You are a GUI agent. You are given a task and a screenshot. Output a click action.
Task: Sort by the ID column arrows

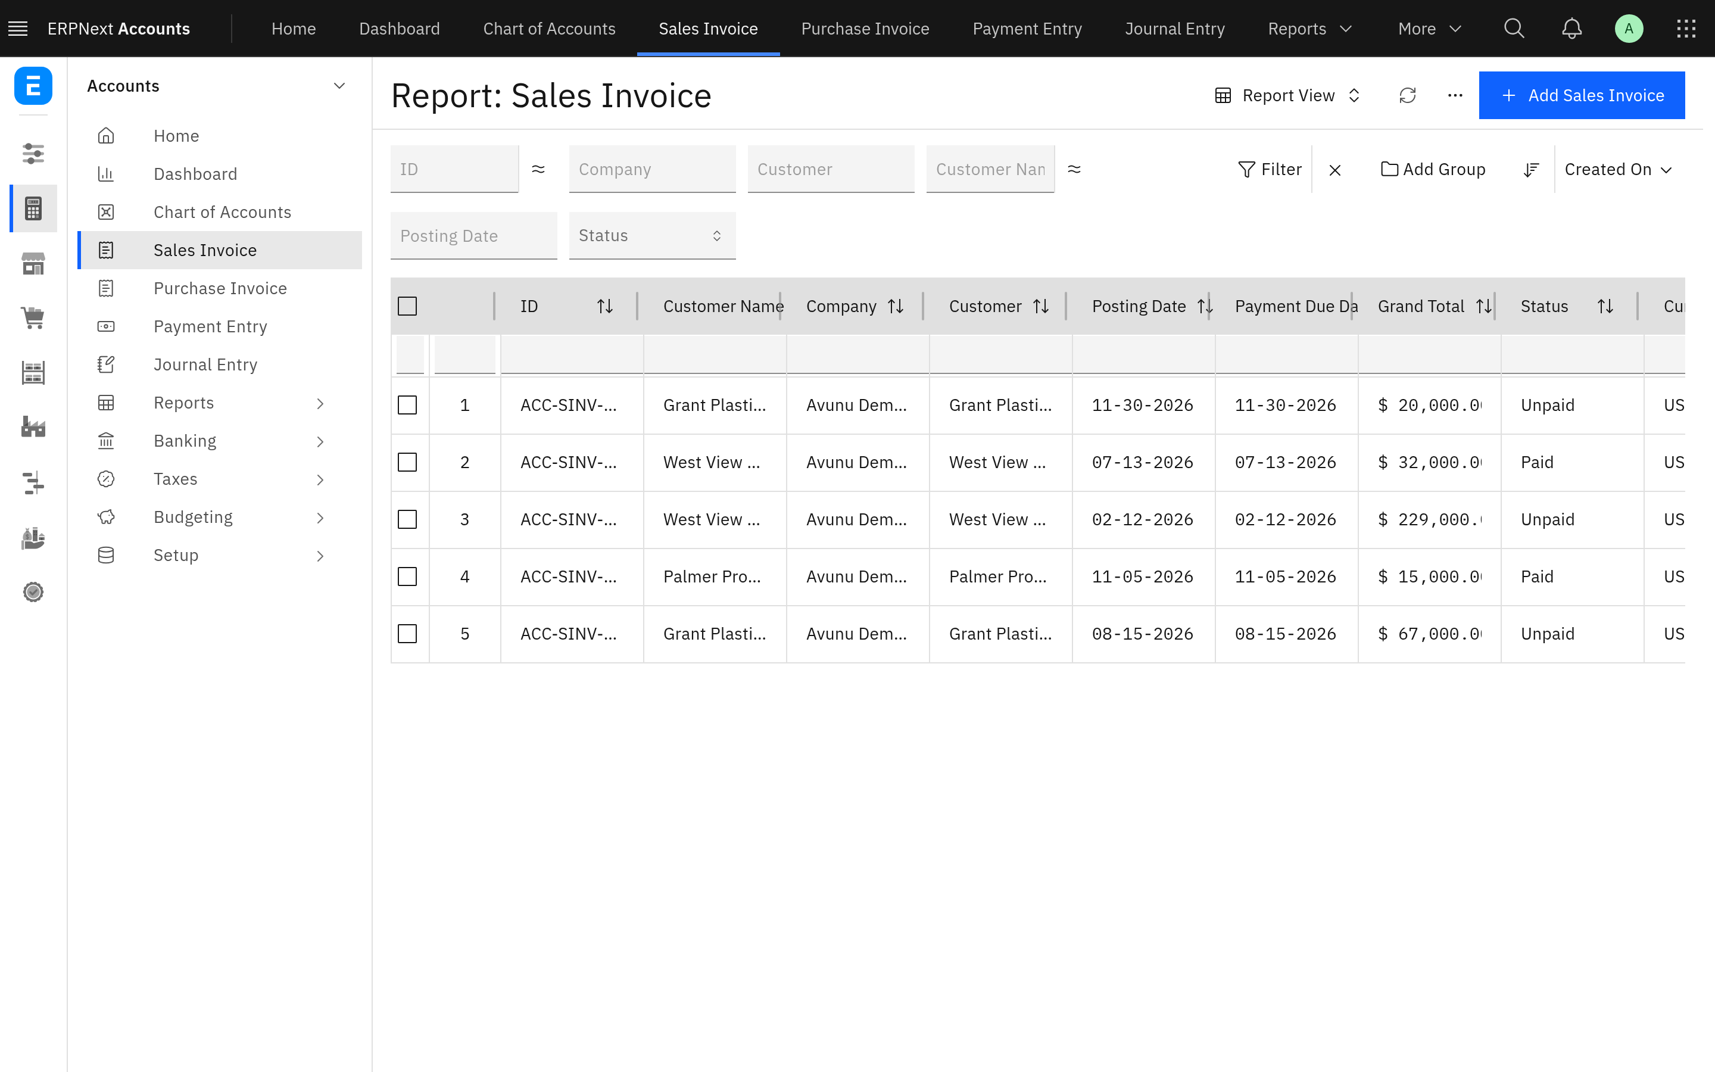pos(604,306)
